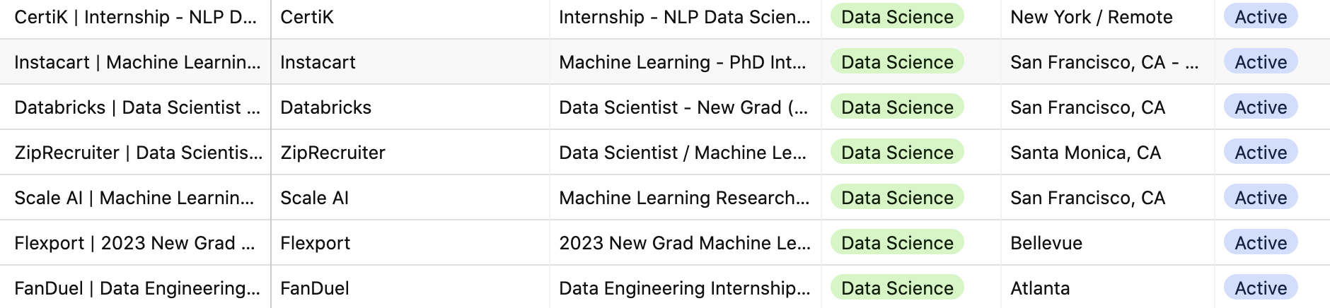Open the CertiK internship record name cell
The image size is (1330, 308).
tap(135, 17)
